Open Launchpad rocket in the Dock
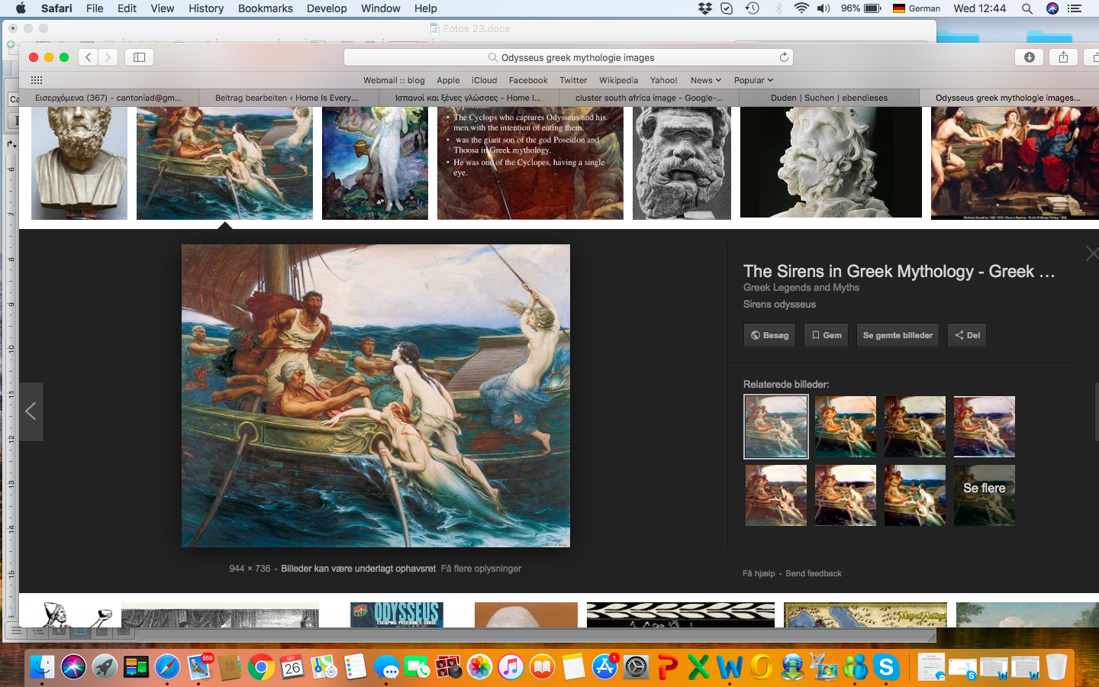Screen dimensions: 1099x687 (105, 667)
